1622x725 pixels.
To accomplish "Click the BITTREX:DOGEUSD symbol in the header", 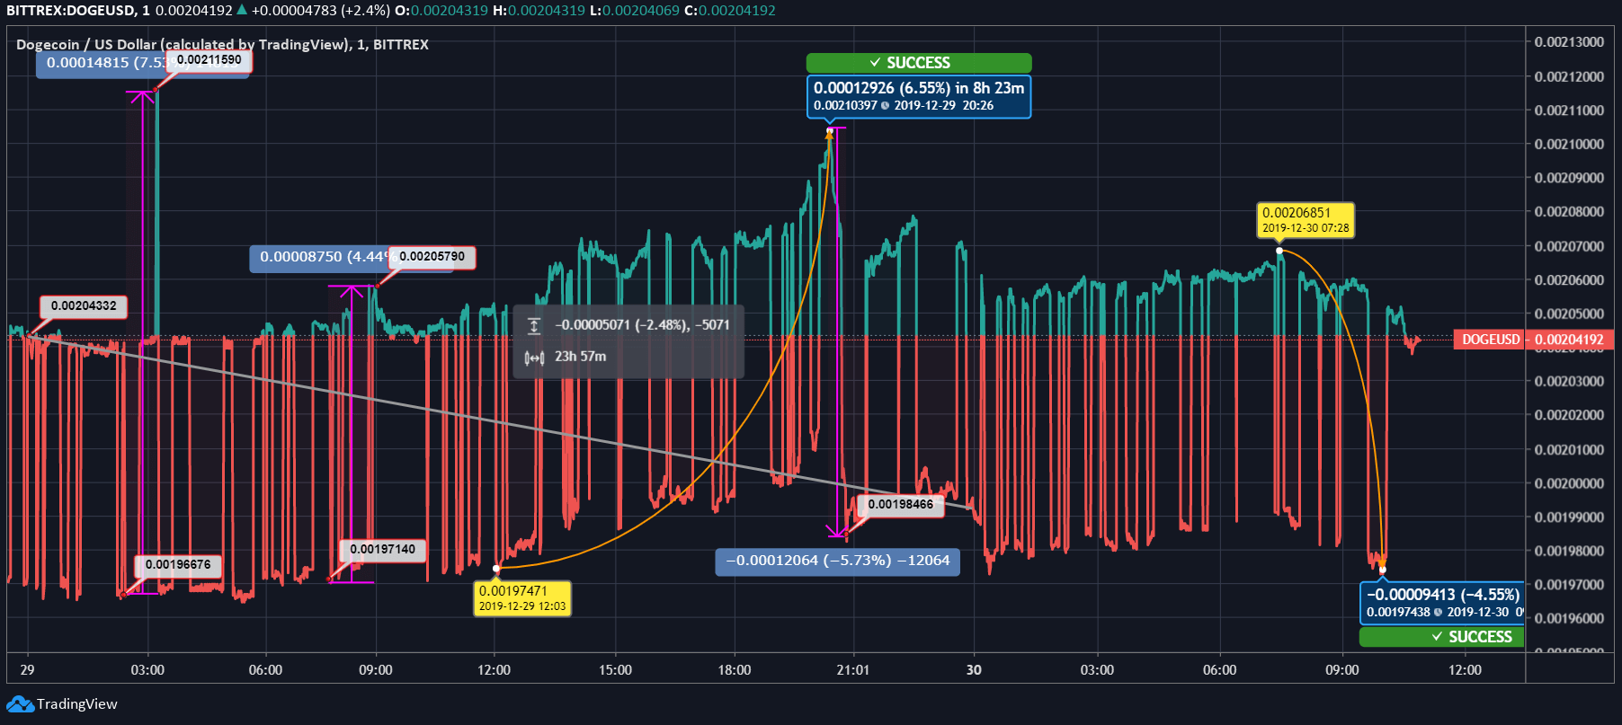I will [x=71, y=11].
